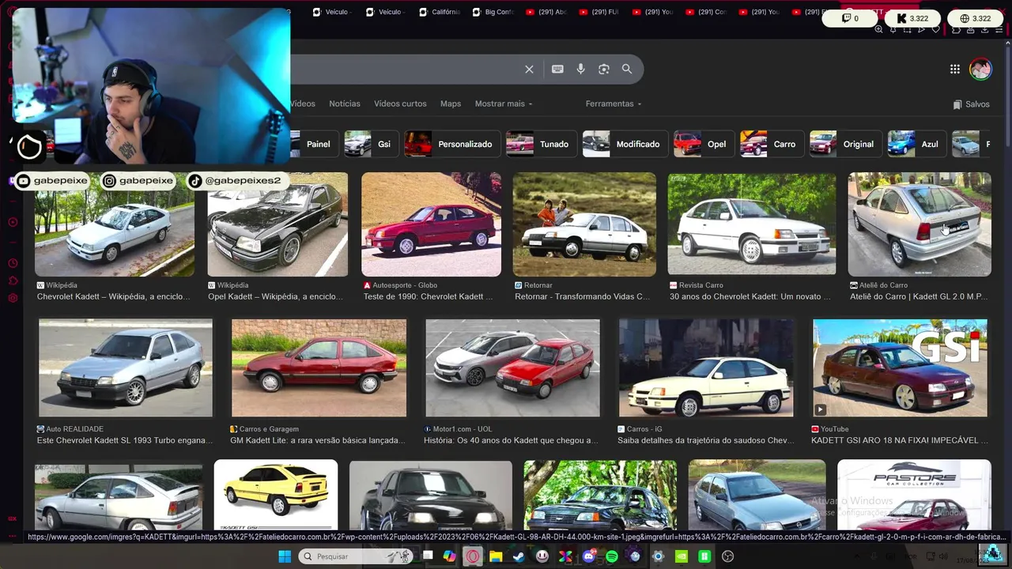The height and width of the screenshot is (569, 1012).
Task: Expand the Mostrar mais menu
Action: click(504, 104)
